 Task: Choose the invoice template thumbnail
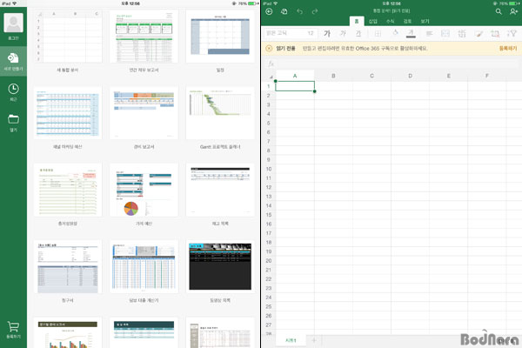(68, 267)
